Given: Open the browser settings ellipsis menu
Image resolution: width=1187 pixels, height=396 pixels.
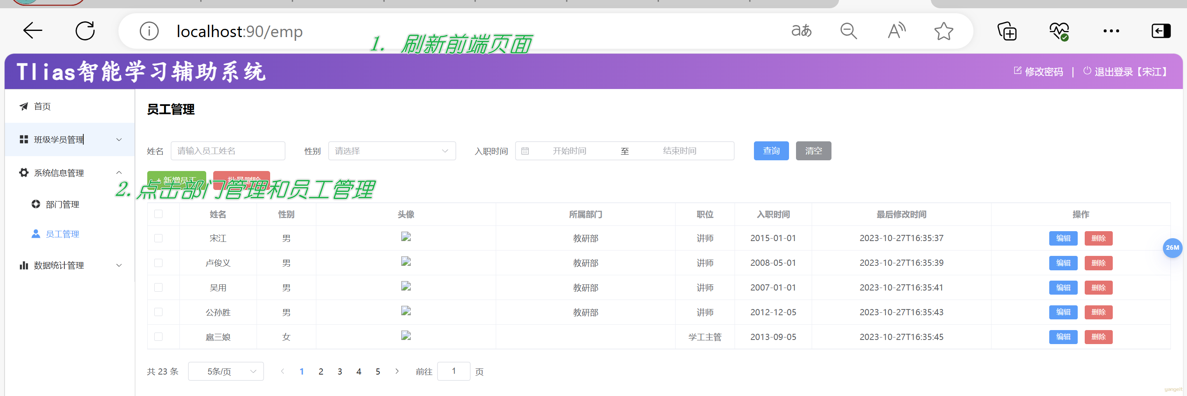Looking at the screenshot, I should pyautogui.click(x=1111, y=31).
